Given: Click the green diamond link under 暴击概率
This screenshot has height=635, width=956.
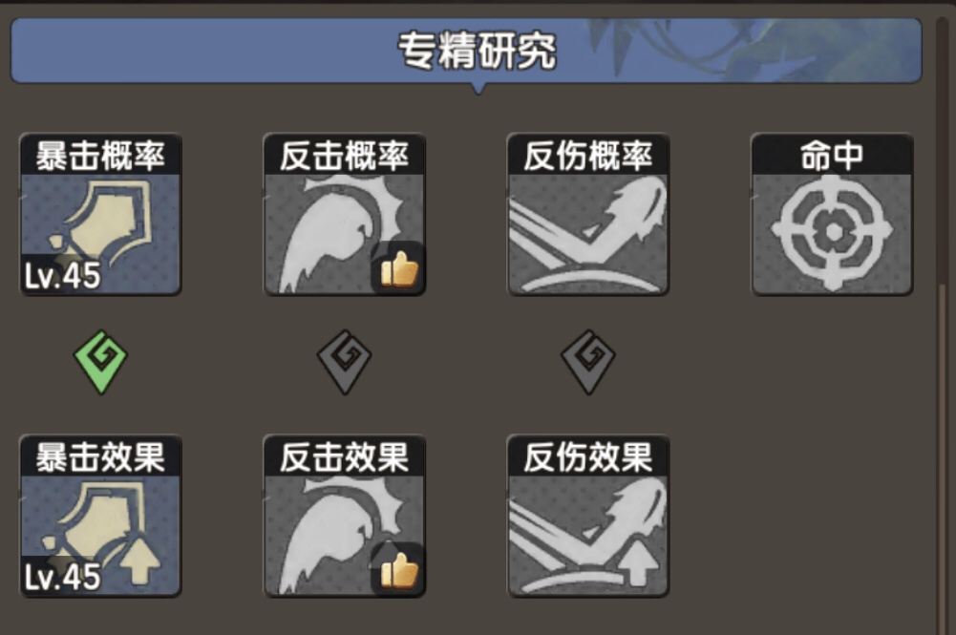Looking at the screenshot, I should click(x=100, y=362).
